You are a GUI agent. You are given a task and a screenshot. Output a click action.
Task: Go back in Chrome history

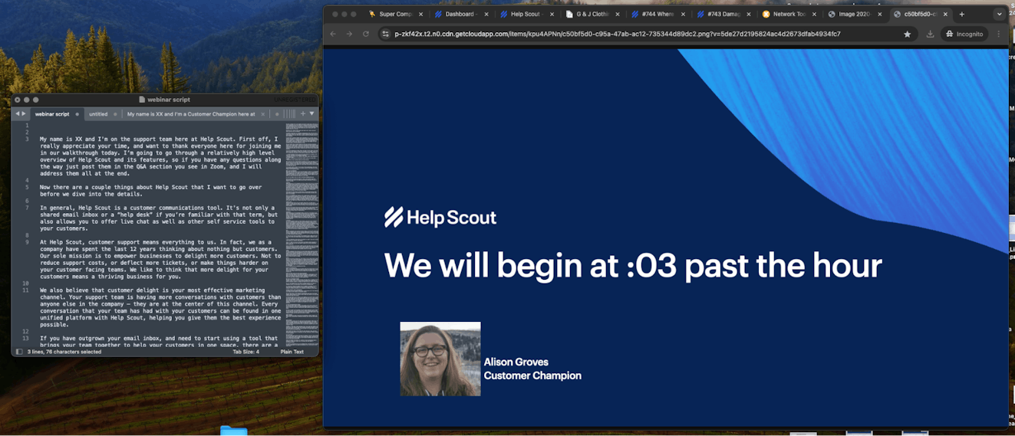tap(333, 34)
